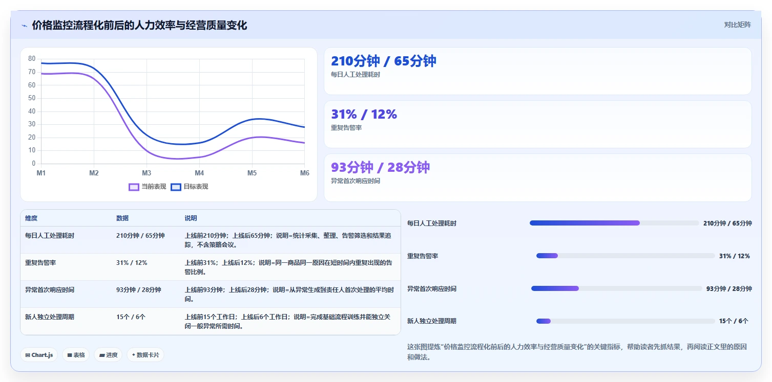Viewport: 772px width, 382px height.
Task: Click table cell 异常首次响应时间 in 维度 column
Action: click(50, 290)
